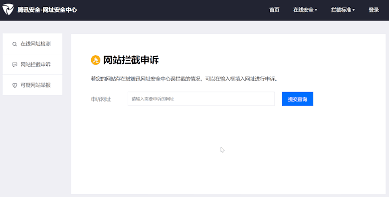Focus the 请输入需要申诉的网址 input field
The image size is (389, 197).
(201, 98)
